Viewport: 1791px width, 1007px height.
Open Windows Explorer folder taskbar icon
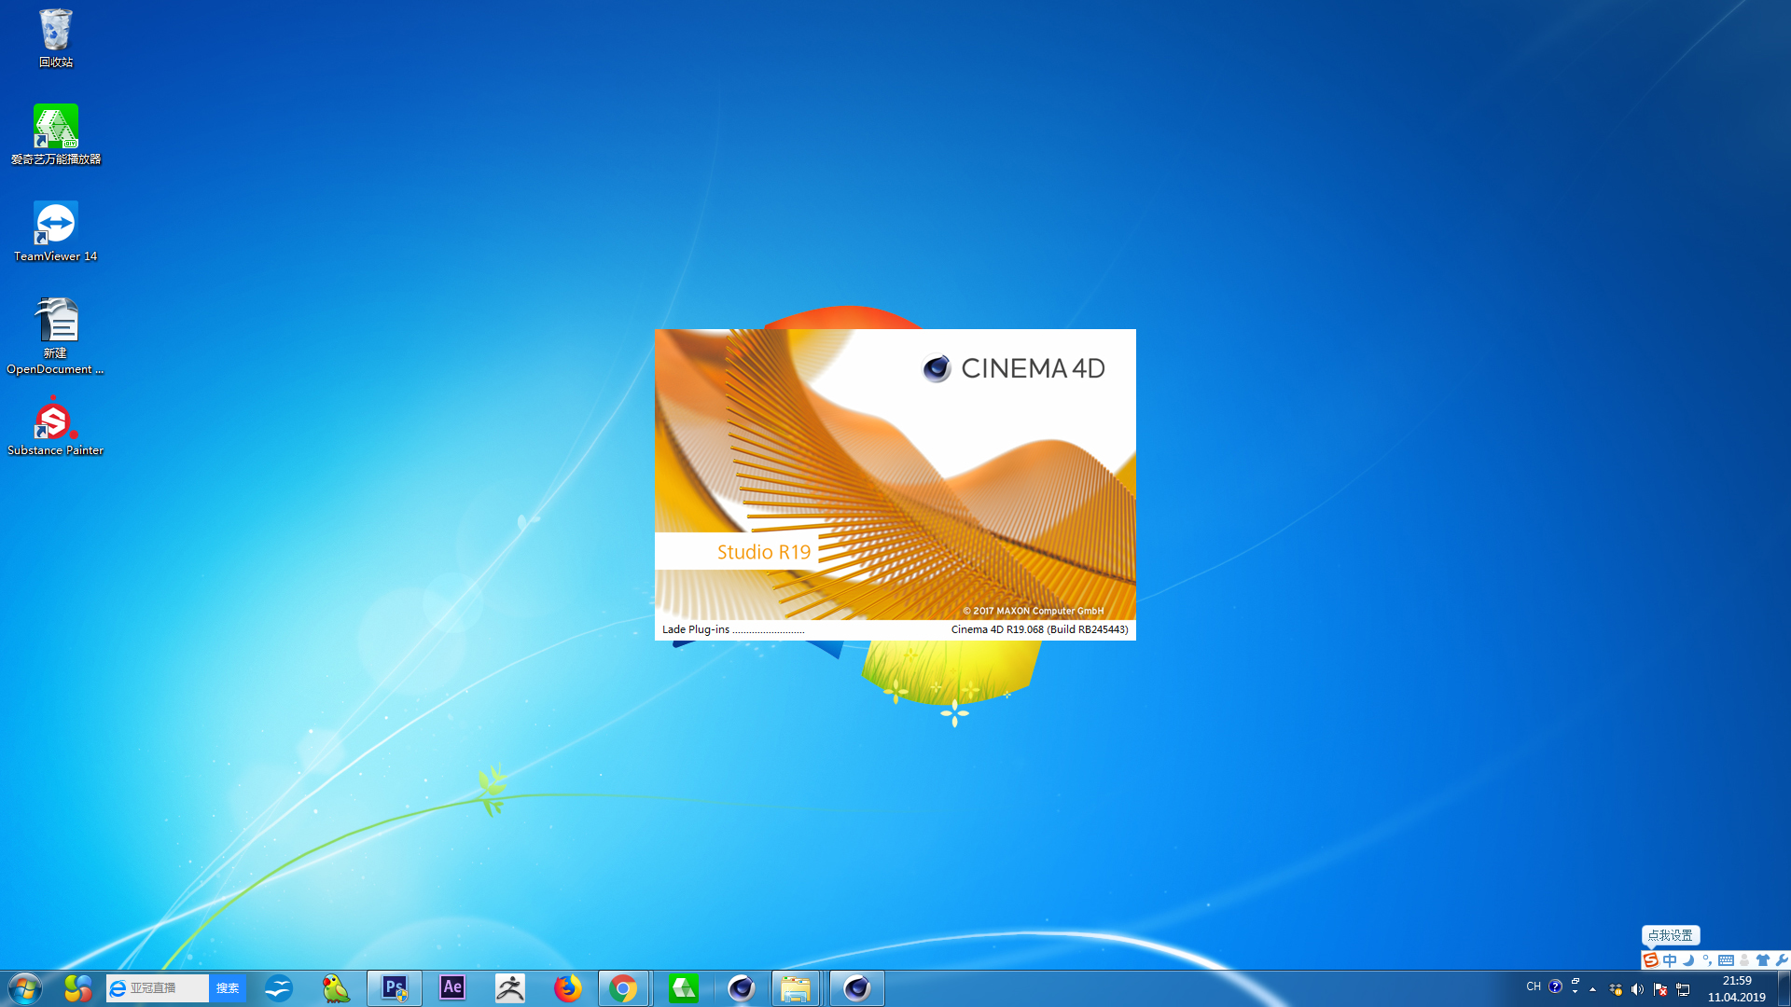pos(796,988)
